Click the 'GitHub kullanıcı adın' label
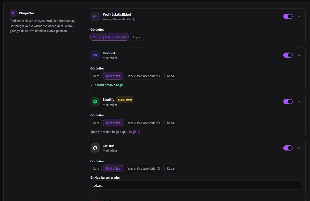Screen dimensions: 310x201 pos(105,177)
